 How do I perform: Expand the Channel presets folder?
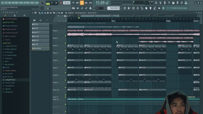tap(11, 33)
